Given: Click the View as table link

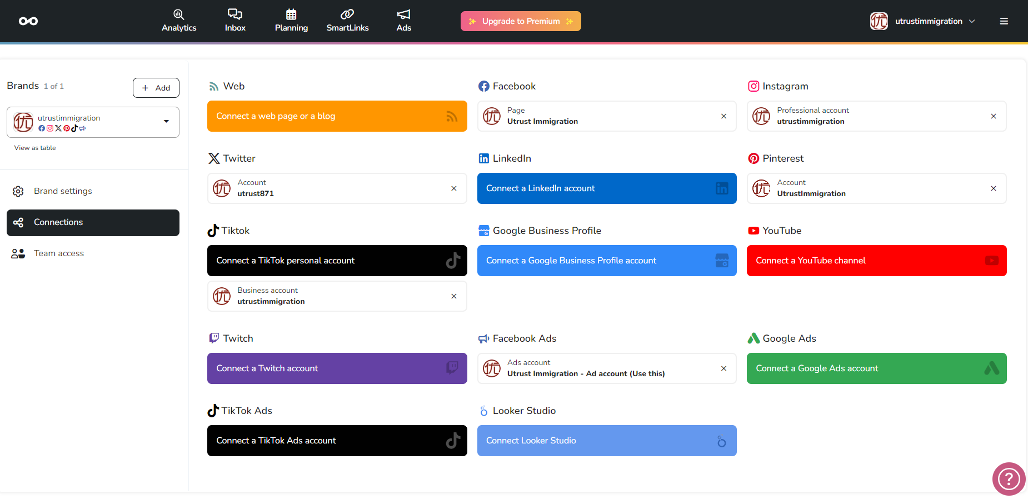Looking at the screenshot, I should pos(35,148).
